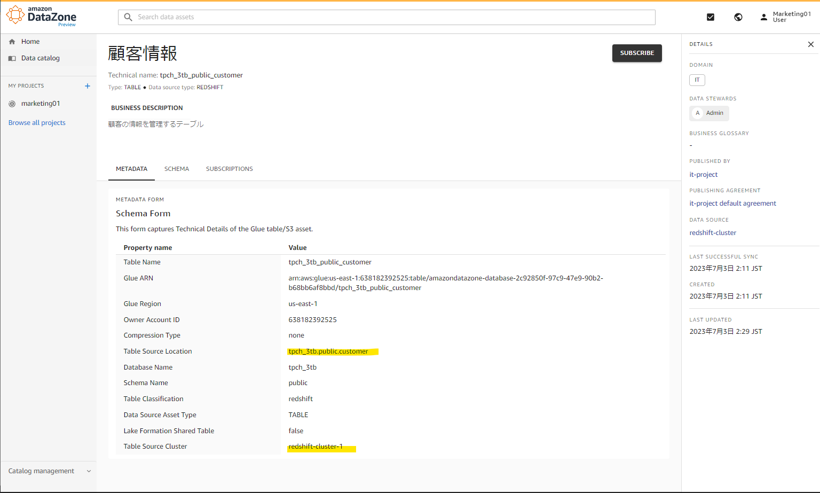Open the it-project publisher link
Viewport: 820px width, 493px height.
pos(704,175)
